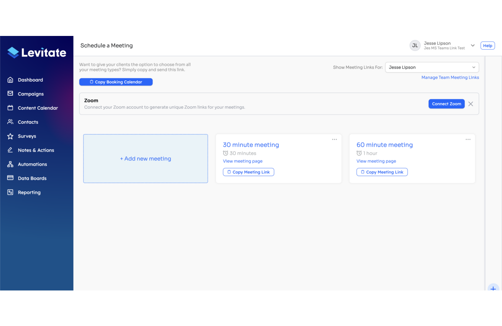The height and width of the screenshot is (326, 502).
Task: Open Data Boards
Action: pos(32,178)
